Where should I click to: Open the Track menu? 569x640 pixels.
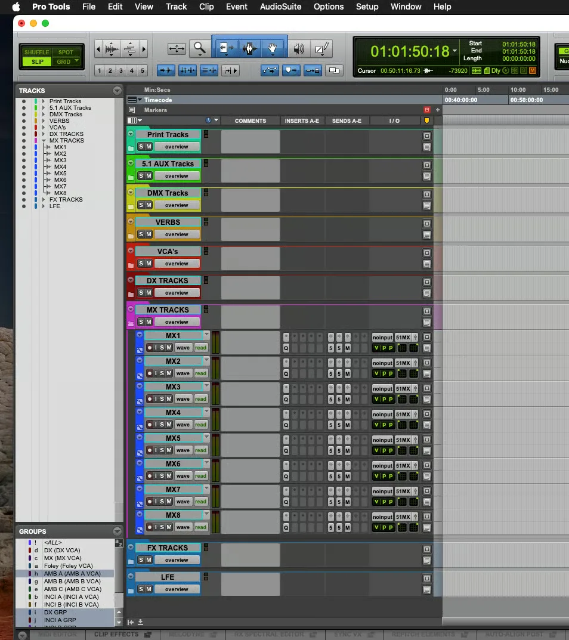pos(177,7)
